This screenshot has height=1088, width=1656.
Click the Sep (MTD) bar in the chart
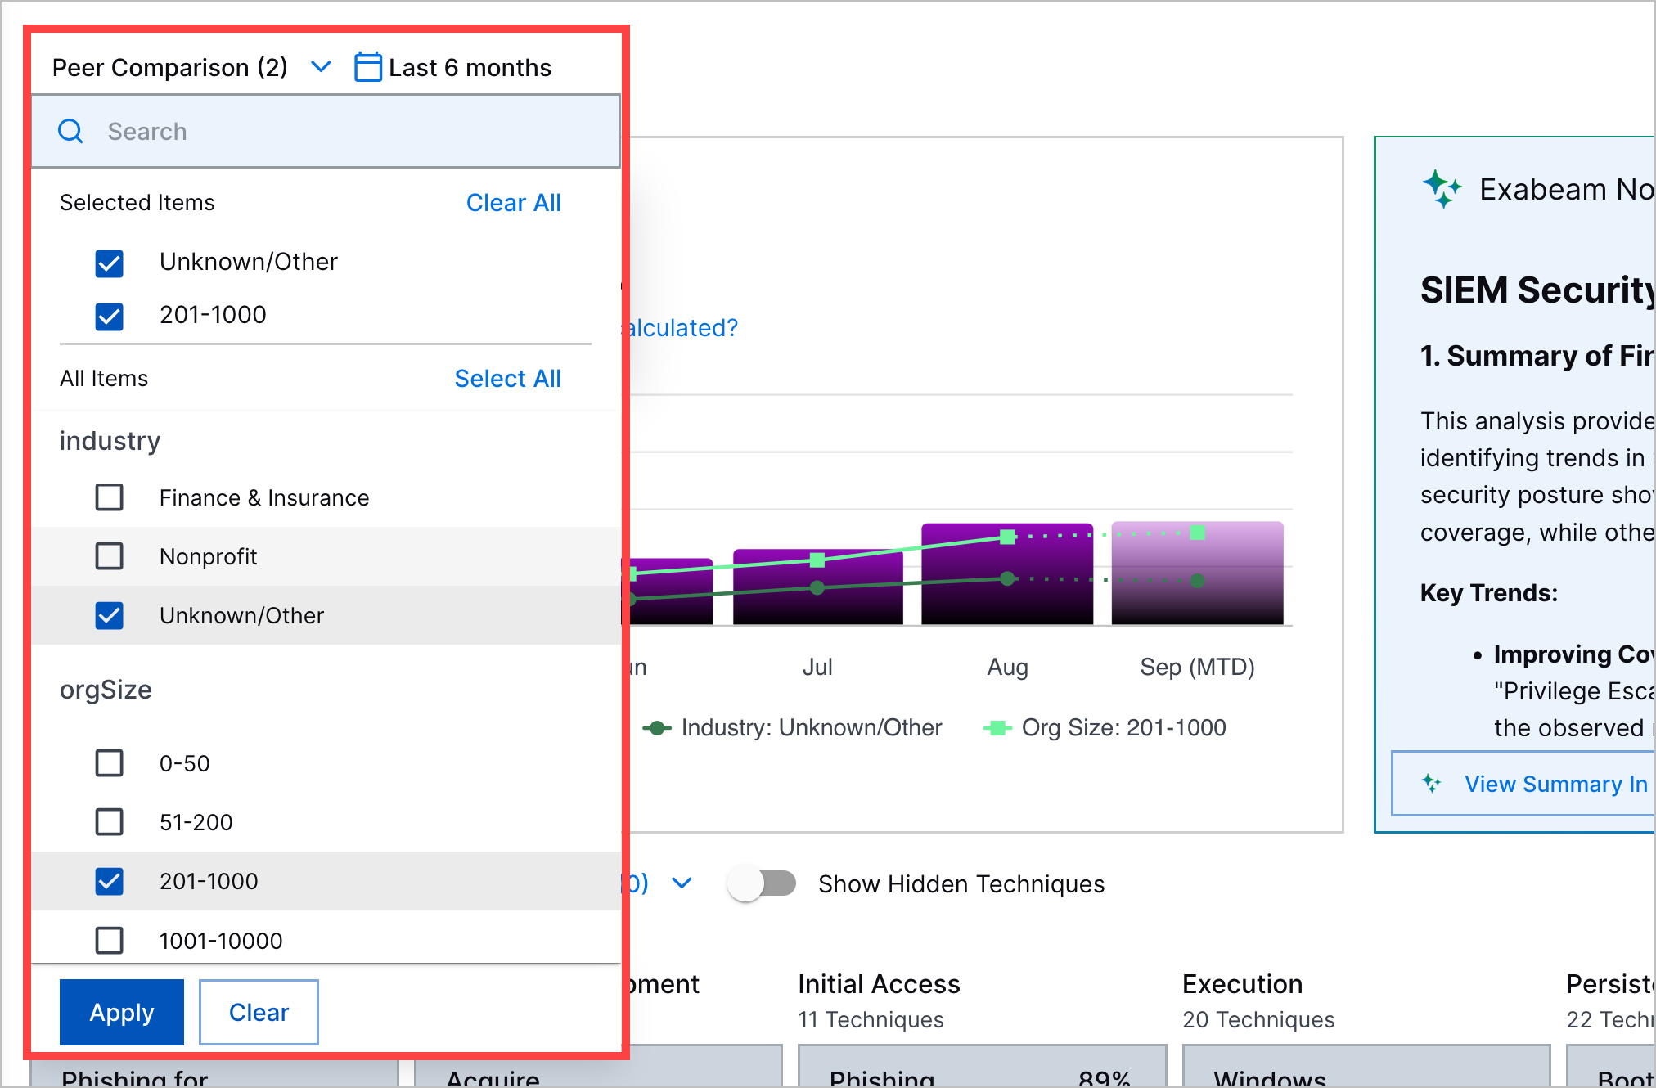coord(1197,573)
